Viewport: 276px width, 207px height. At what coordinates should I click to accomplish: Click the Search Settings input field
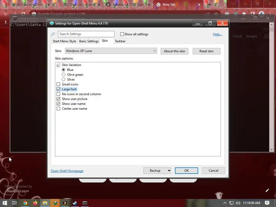point(86,34)
